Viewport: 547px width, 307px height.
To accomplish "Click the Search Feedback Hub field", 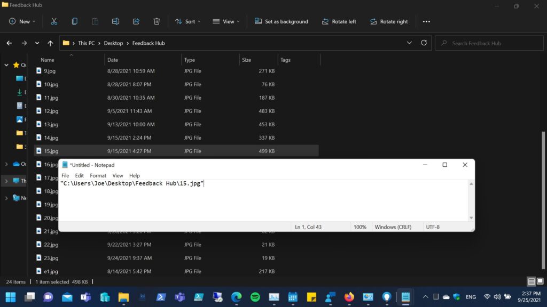I will point(491,43).
